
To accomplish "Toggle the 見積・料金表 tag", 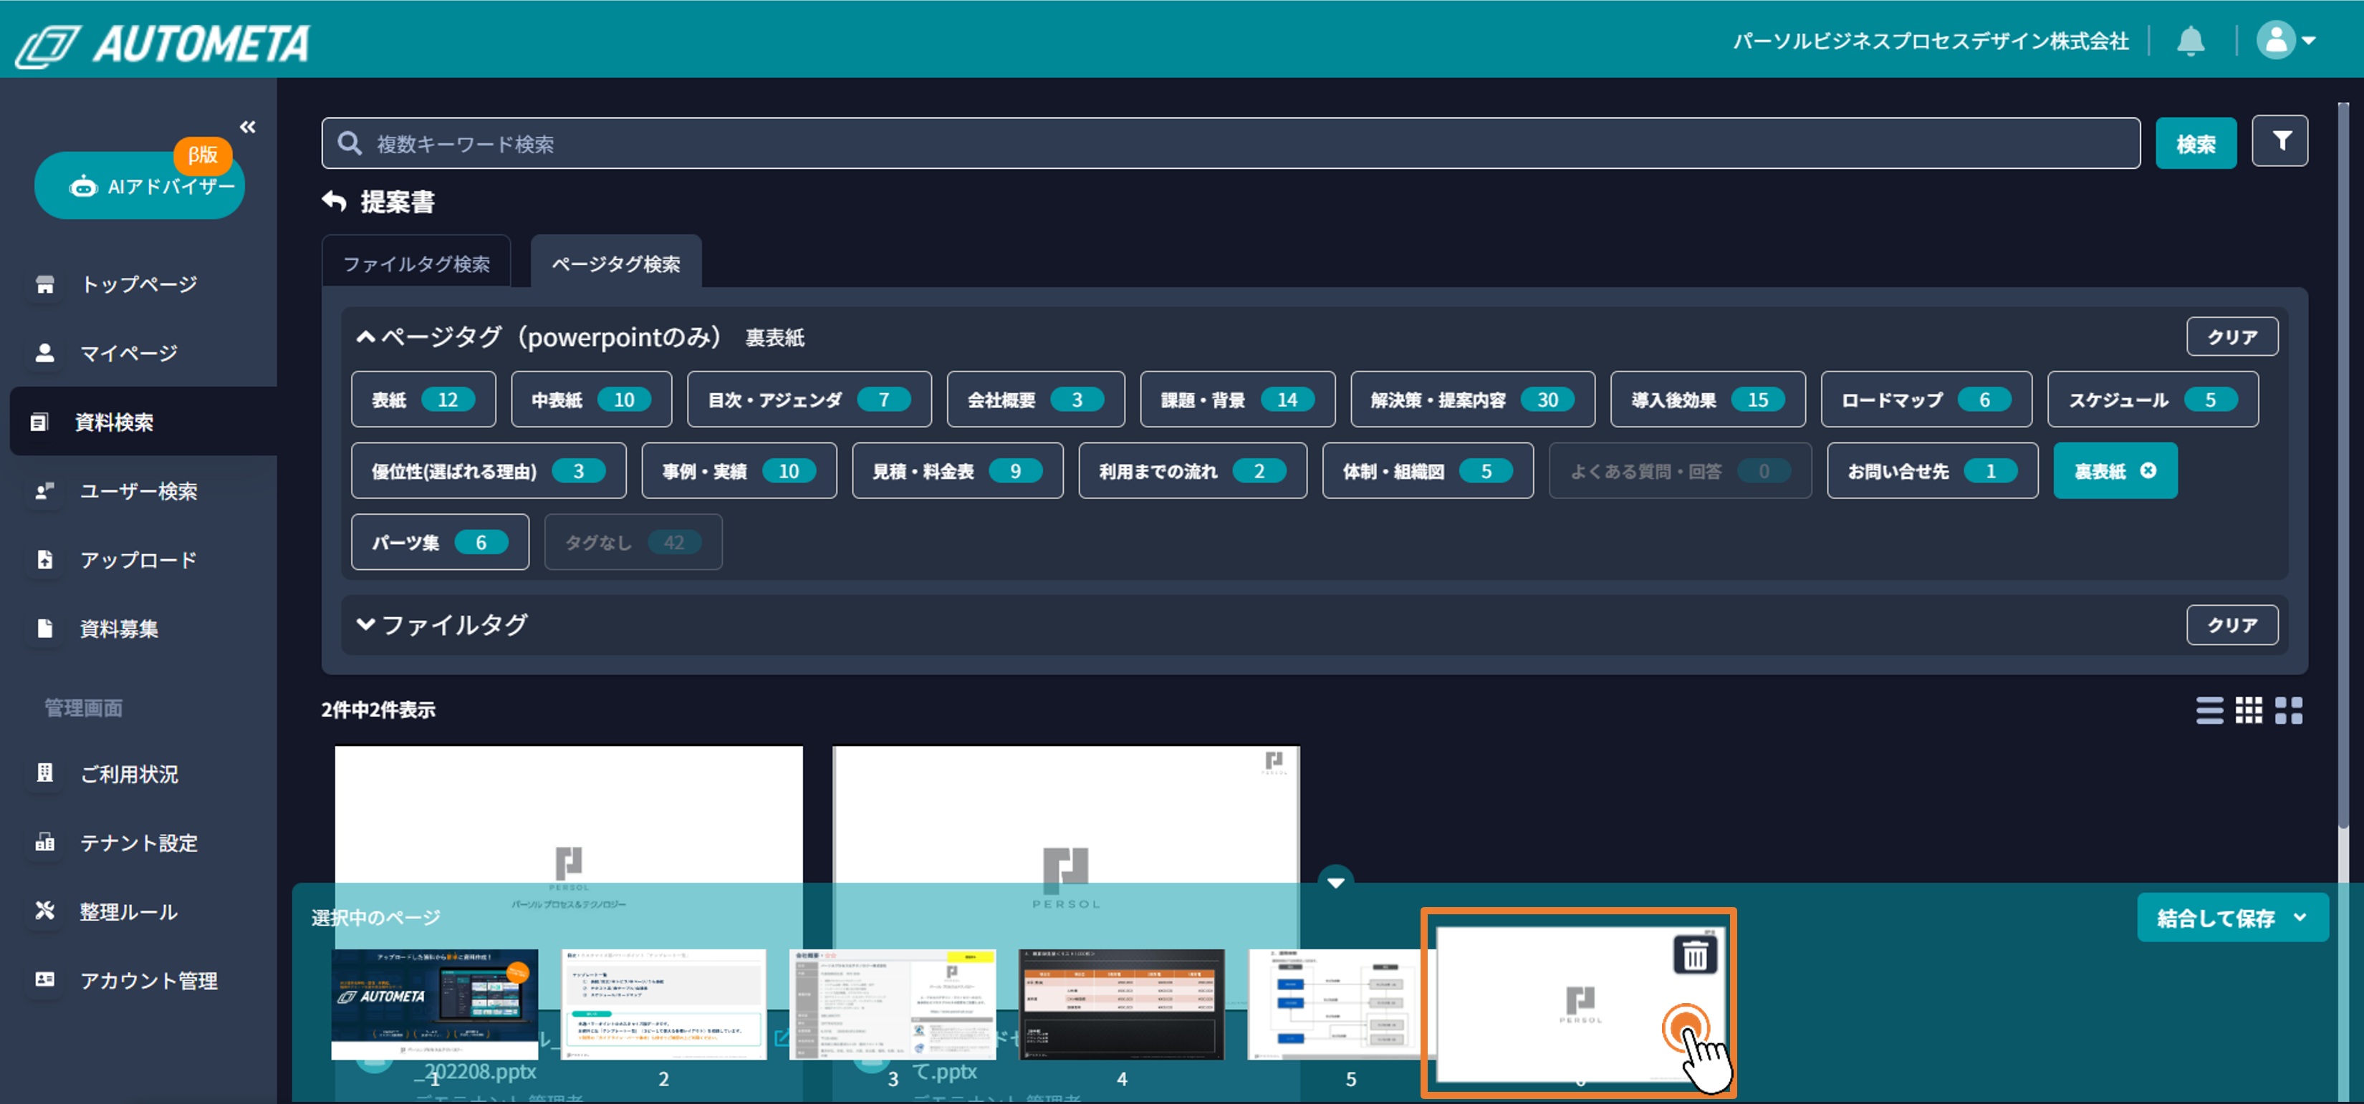I will pyautogui.click(x=957, y=470).
